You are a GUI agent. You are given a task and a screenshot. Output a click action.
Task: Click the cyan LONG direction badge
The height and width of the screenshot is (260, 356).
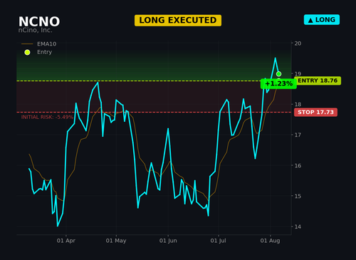(x=322, y=20)
